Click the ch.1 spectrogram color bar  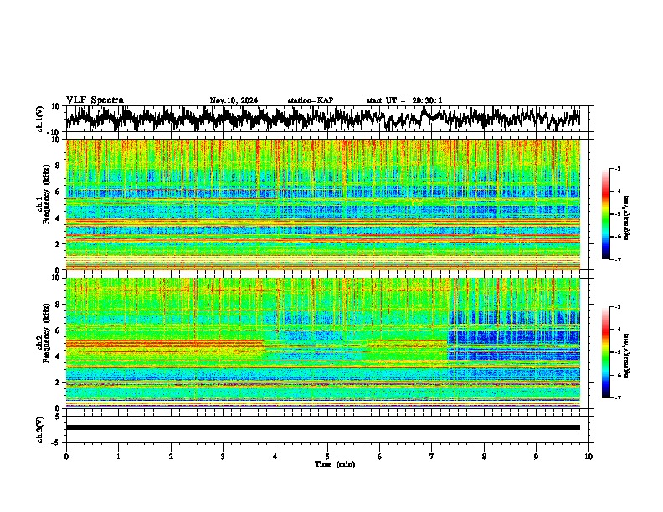(605, 214)
